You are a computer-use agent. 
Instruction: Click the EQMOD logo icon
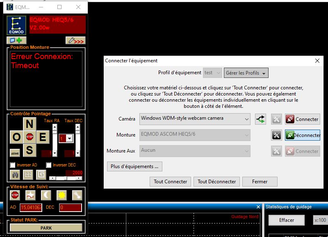click(16, 25)
